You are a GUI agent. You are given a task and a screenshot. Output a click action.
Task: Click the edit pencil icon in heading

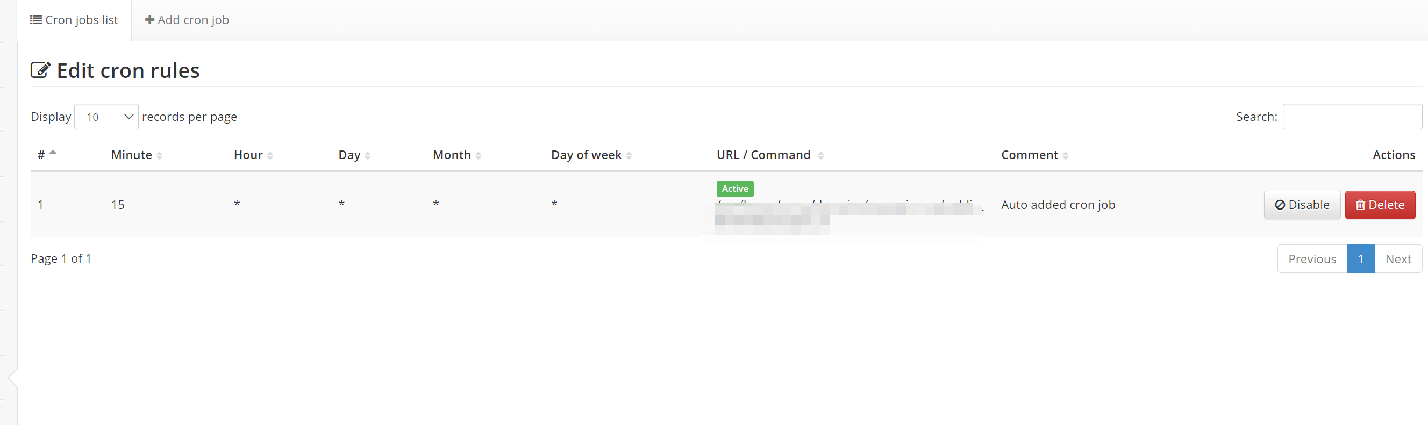tap(40, 70)
